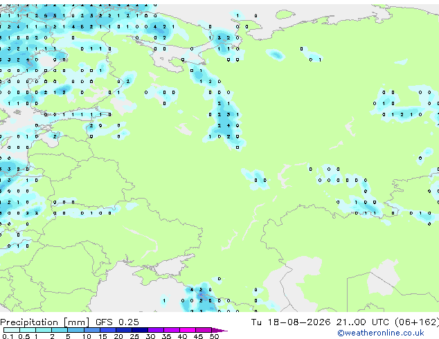Click the above-50 mm legend arrow tip
This screenshot has width=439, height=339.
[x=219, y=330]
